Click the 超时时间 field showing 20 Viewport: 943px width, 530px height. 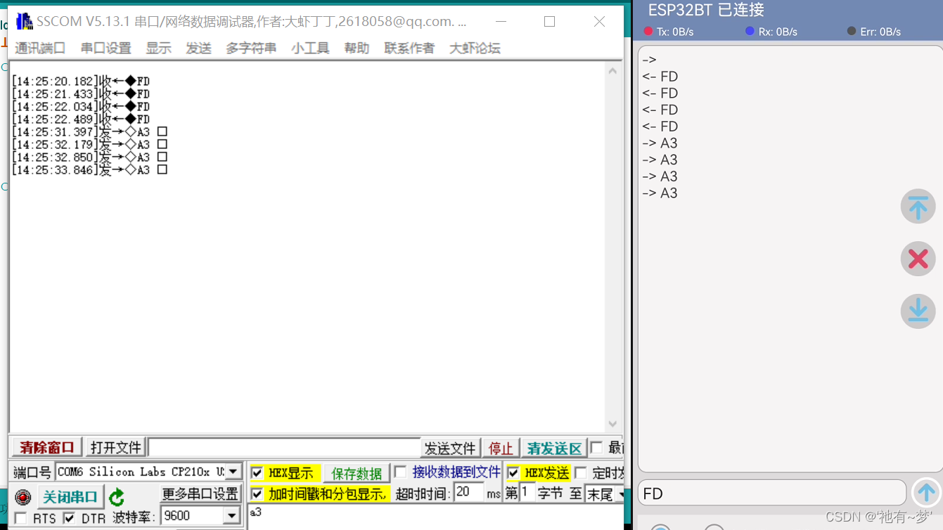click(469, 493)
